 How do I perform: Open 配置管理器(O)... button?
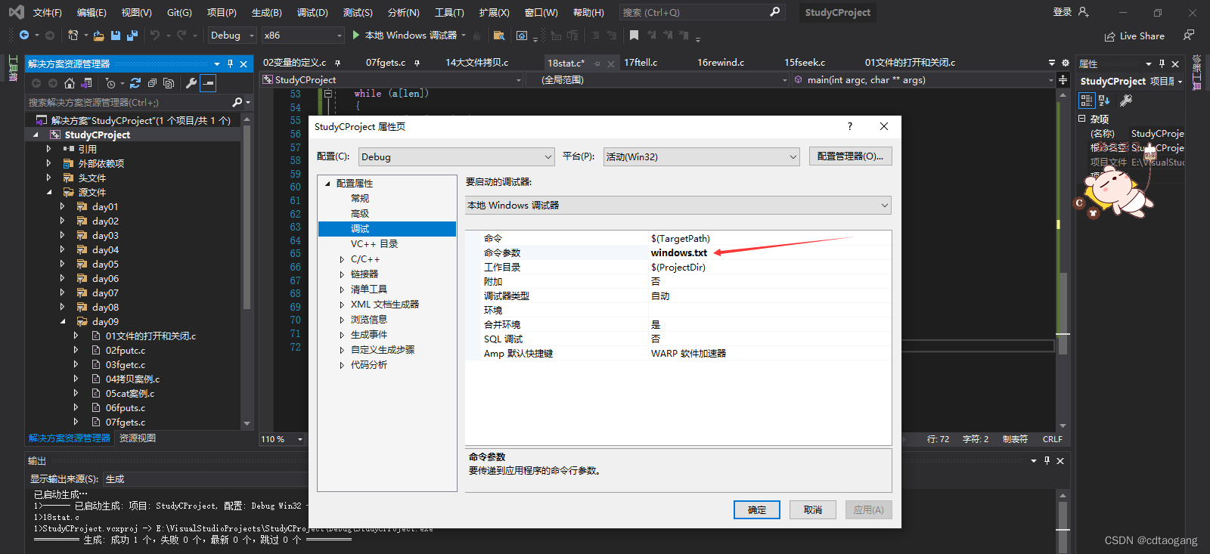click(851, 156)
